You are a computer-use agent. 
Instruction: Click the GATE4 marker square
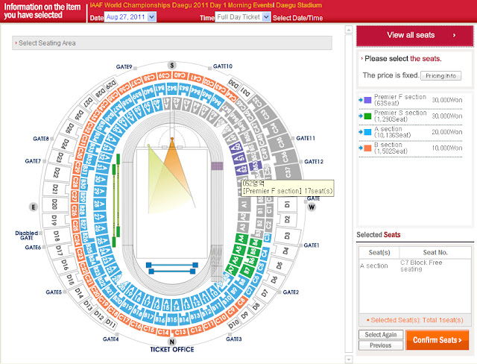point(117,334)
